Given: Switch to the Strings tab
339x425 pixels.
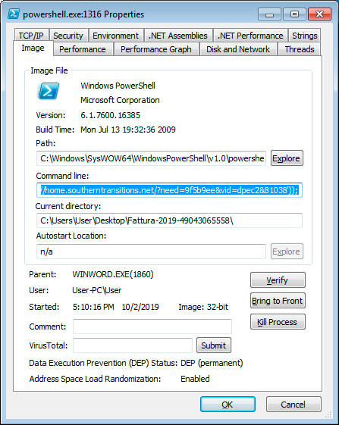Looking at the screenshot, I should (305, 36).
